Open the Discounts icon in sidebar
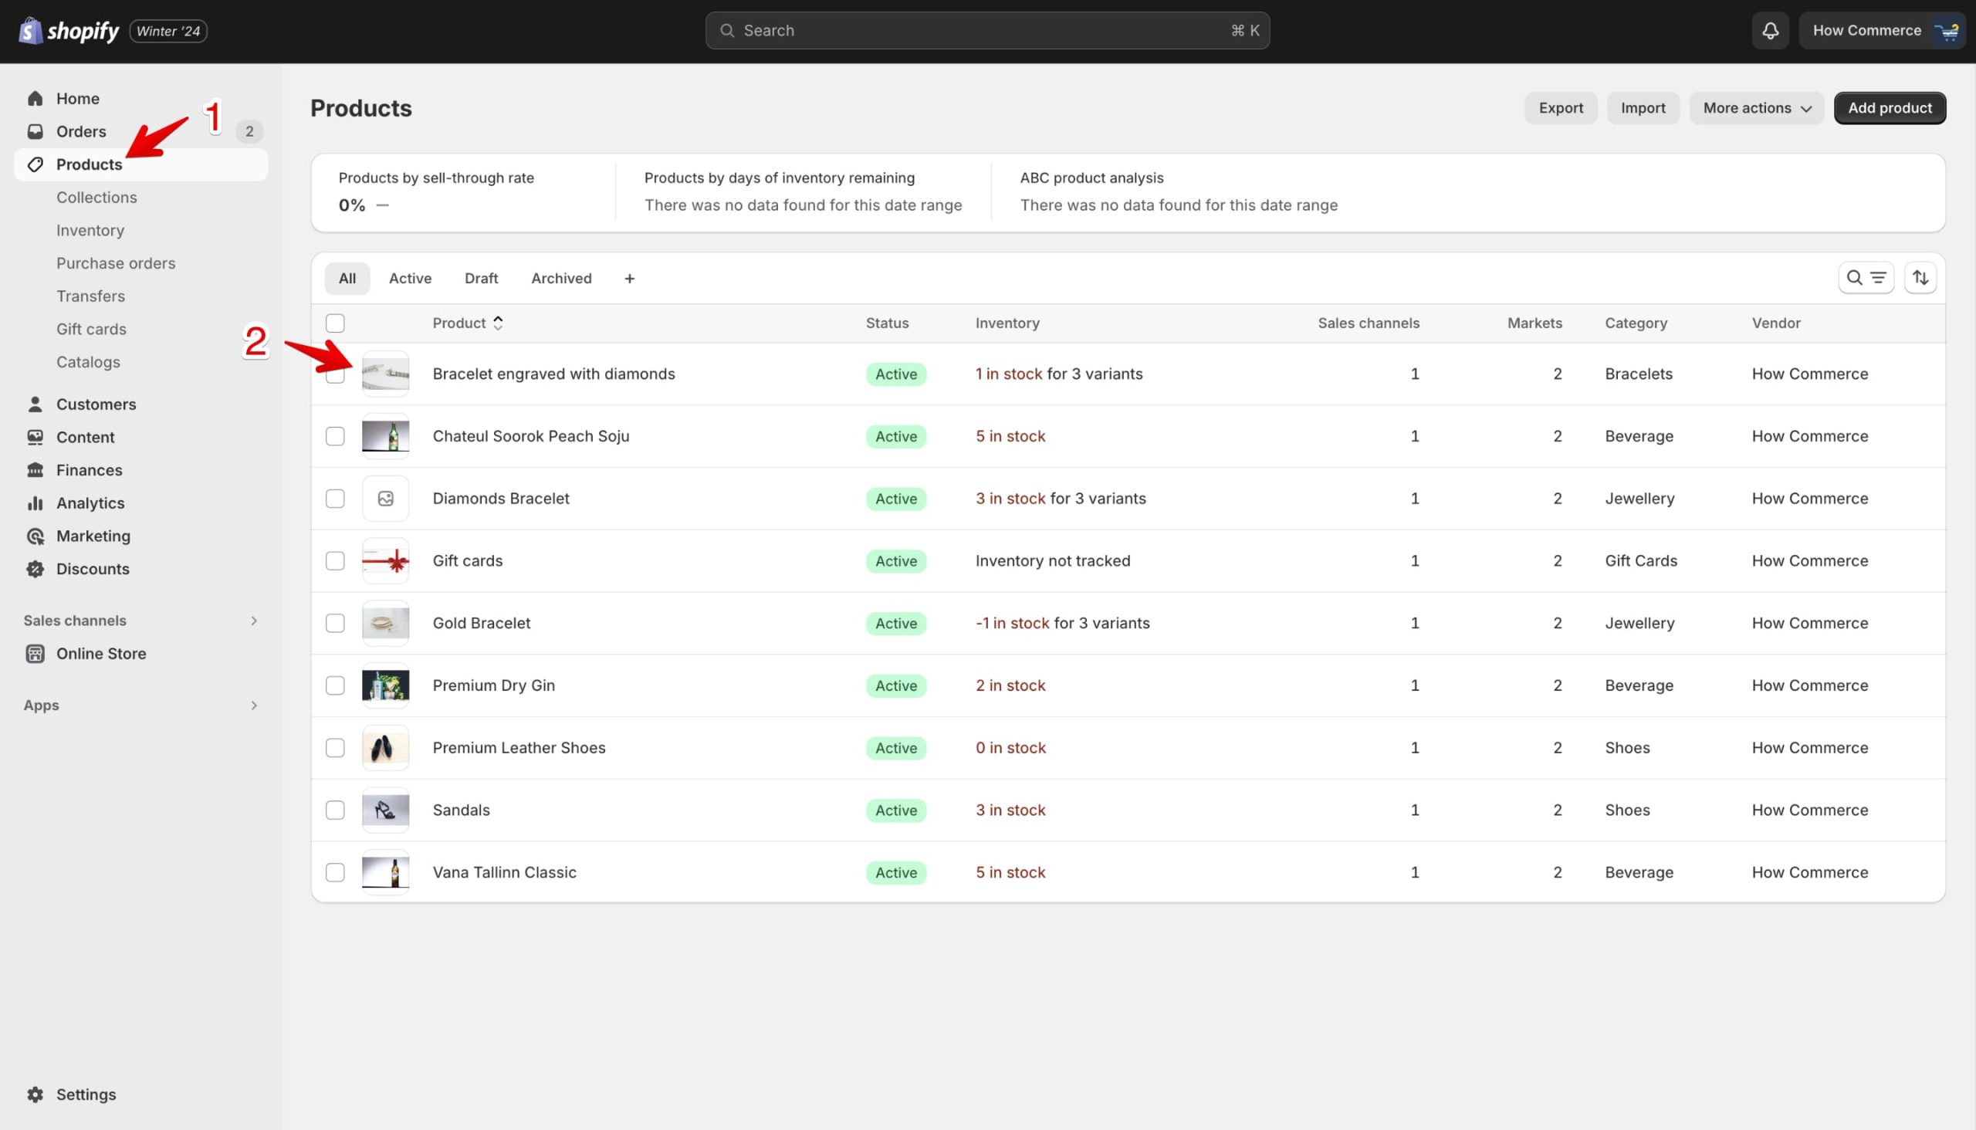 (35, 568)
